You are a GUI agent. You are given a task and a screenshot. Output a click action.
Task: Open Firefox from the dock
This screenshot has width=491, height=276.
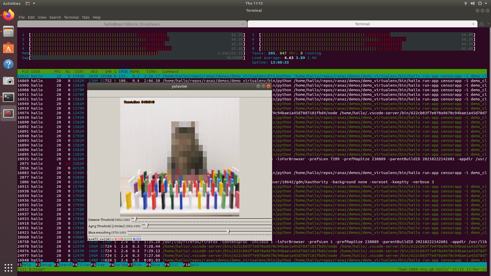[x=8, y=15]
